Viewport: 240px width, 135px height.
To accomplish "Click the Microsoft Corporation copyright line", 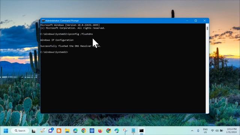I will coord(73,28).
